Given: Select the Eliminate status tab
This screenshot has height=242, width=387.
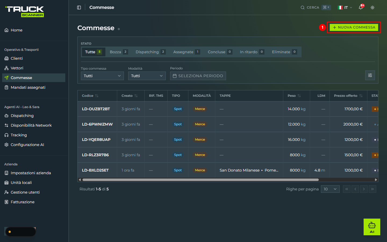Looking at the screenshot, I should [x=284, y=52].
